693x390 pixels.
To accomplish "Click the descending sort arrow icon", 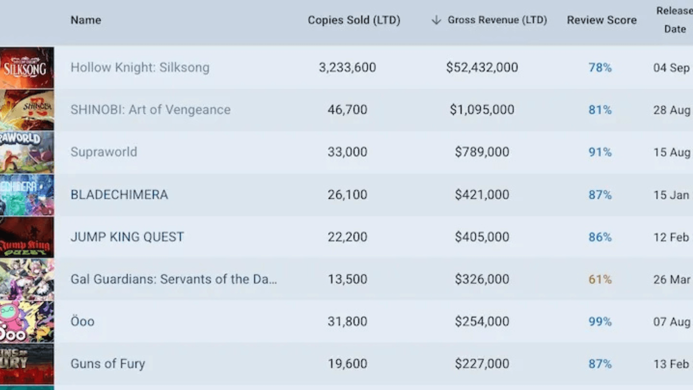I will [436, 20].
